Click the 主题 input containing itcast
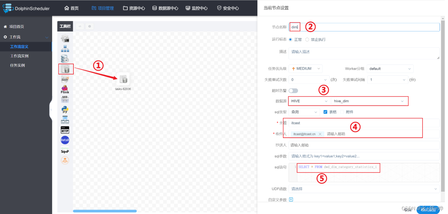This screenshot has height=214, width=448. (x=364, y=123)
